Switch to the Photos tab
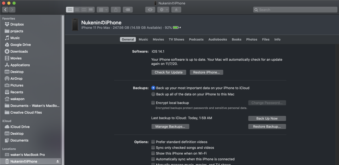The height and width of the screenshot is (165, 339). point(252,40)
